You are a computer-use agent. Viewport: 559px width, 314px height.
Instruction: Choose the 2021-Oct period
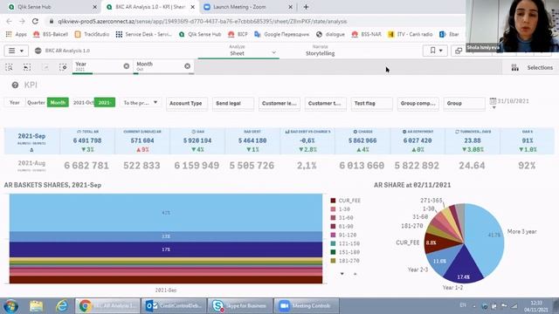(x=84, y=103)
